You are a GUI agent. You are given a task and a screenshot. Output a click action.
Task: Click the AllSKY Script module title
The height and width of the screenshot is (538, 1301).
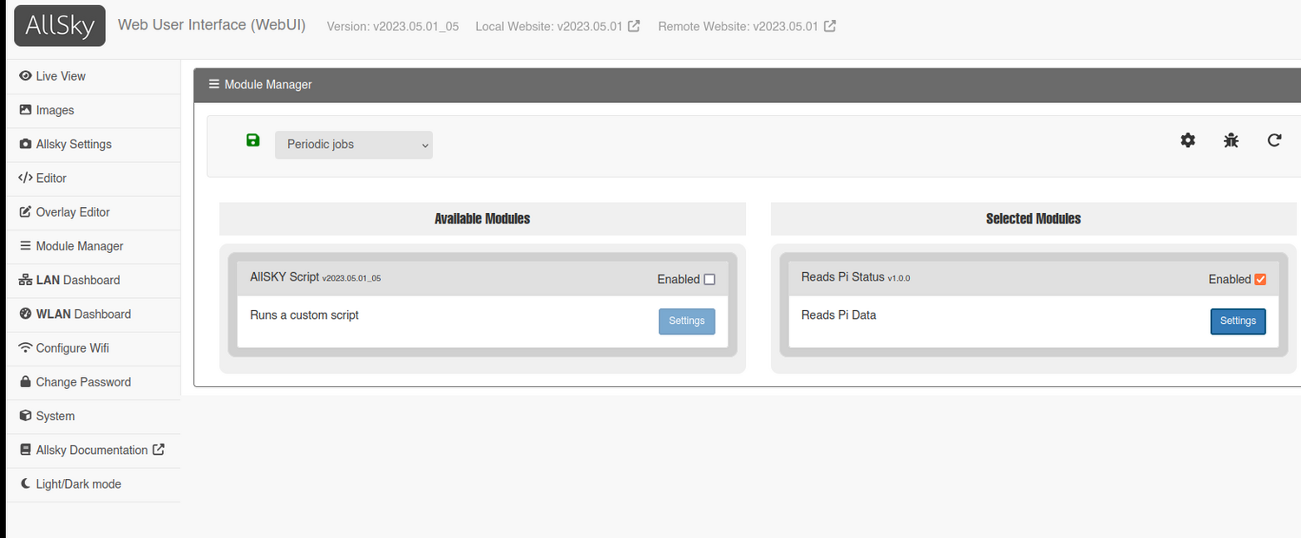click(x=284, y=277)
